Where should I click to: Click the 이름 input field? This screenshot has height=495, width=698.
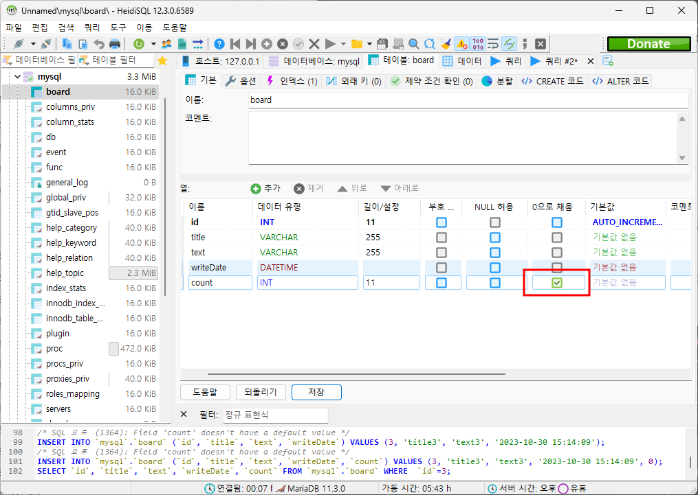click(468, 100)
